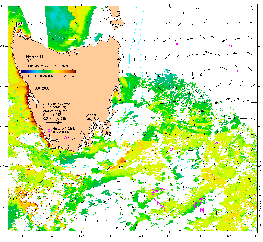The width and height of the screenshot is (263, 242).
Task: Click the 'drifters@12h to' legend text
Action: (x=64, y=129)
